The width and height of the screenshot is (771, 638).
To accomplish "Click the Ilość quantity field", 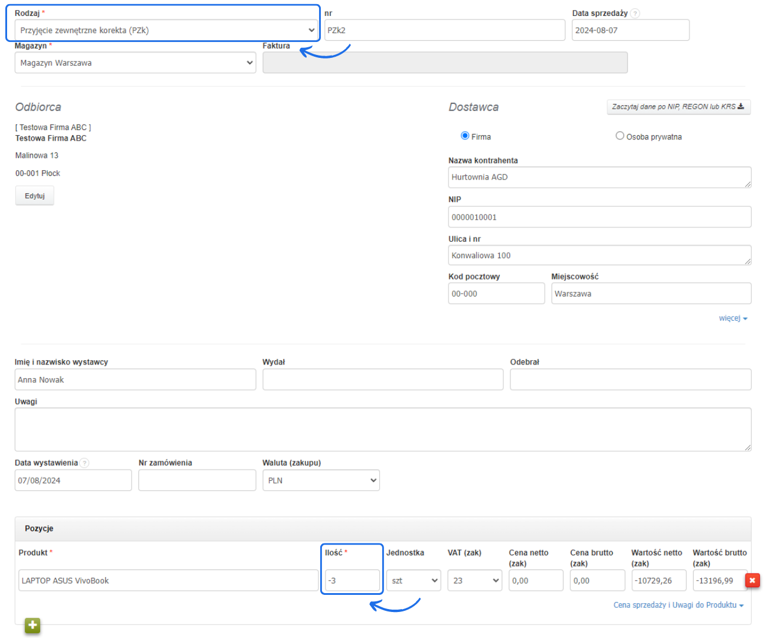I will point(352,581).
